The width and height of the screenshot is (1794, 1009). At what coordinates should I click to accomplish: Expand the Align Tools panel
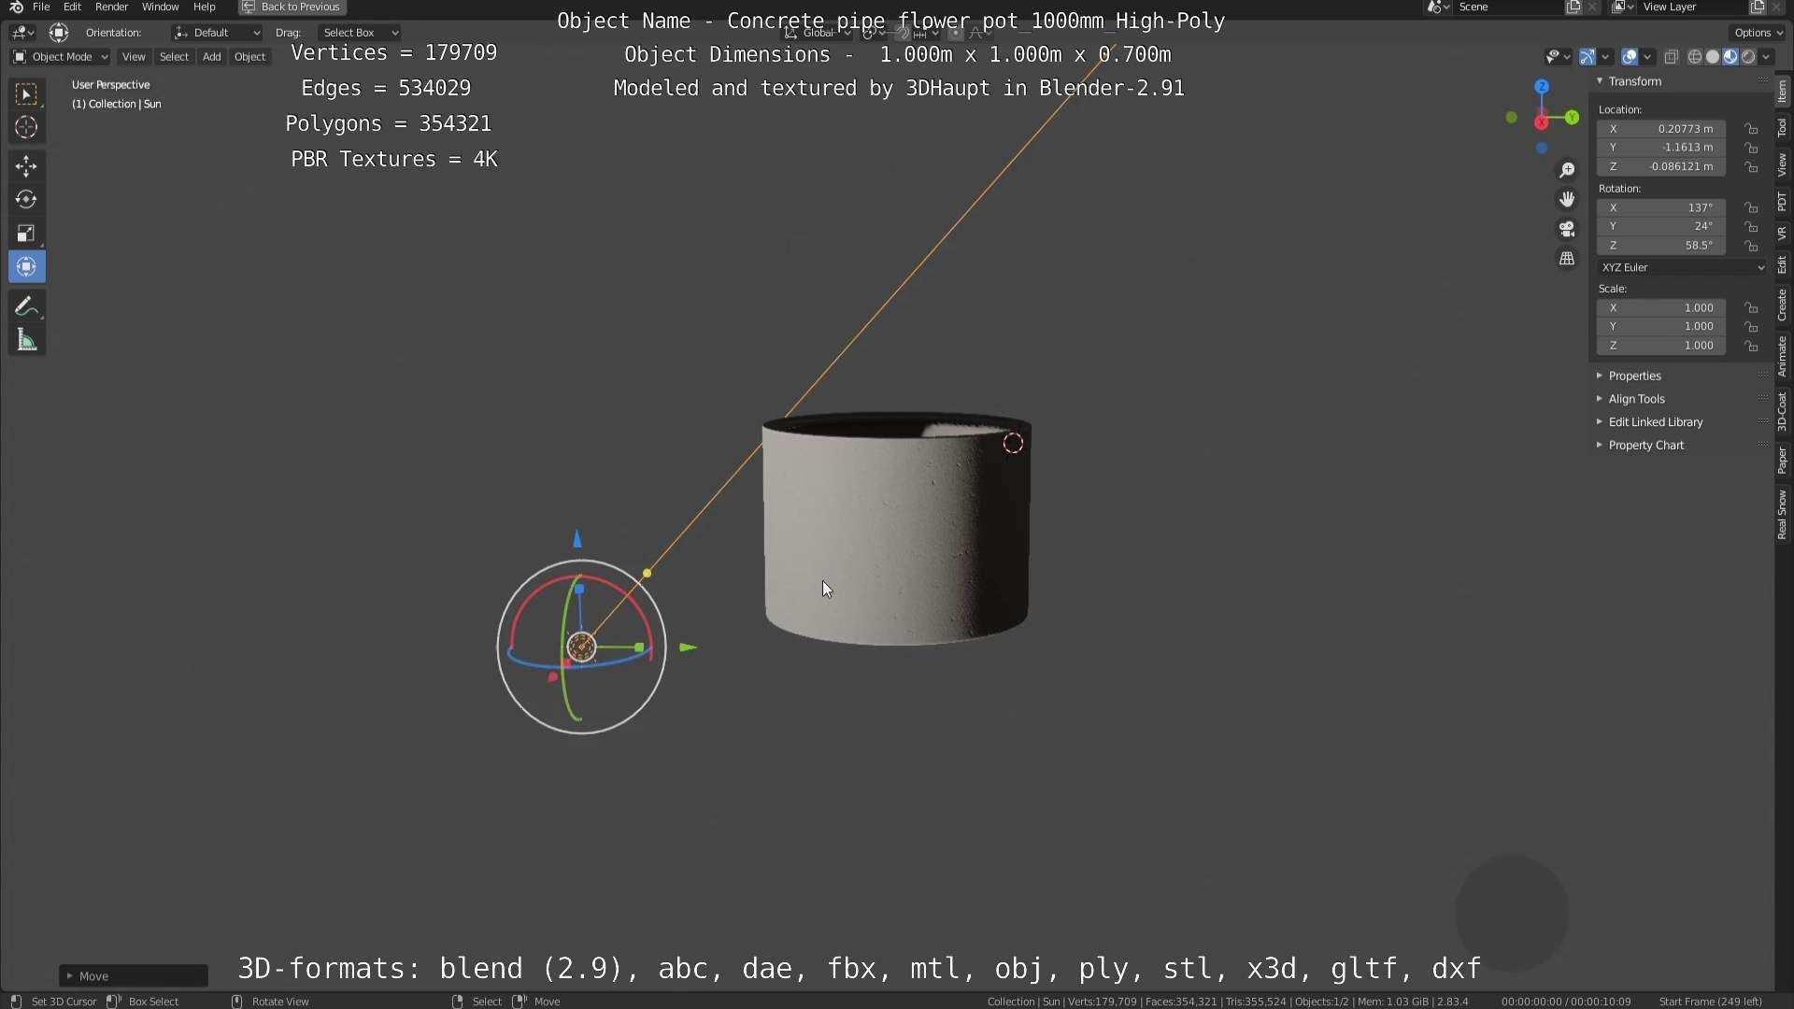click(x=1637, y=399)
